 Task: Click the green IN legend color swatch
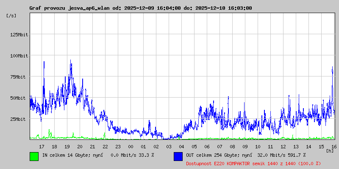tap(34, 156)
